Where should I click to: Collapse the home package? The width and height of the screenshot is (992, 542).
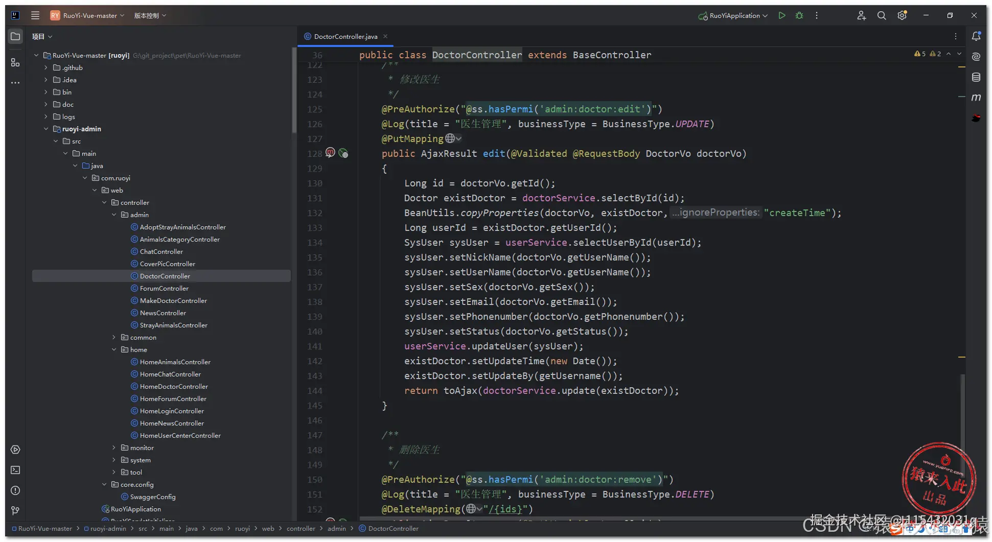pyautogui.click(x=114, y=349)
